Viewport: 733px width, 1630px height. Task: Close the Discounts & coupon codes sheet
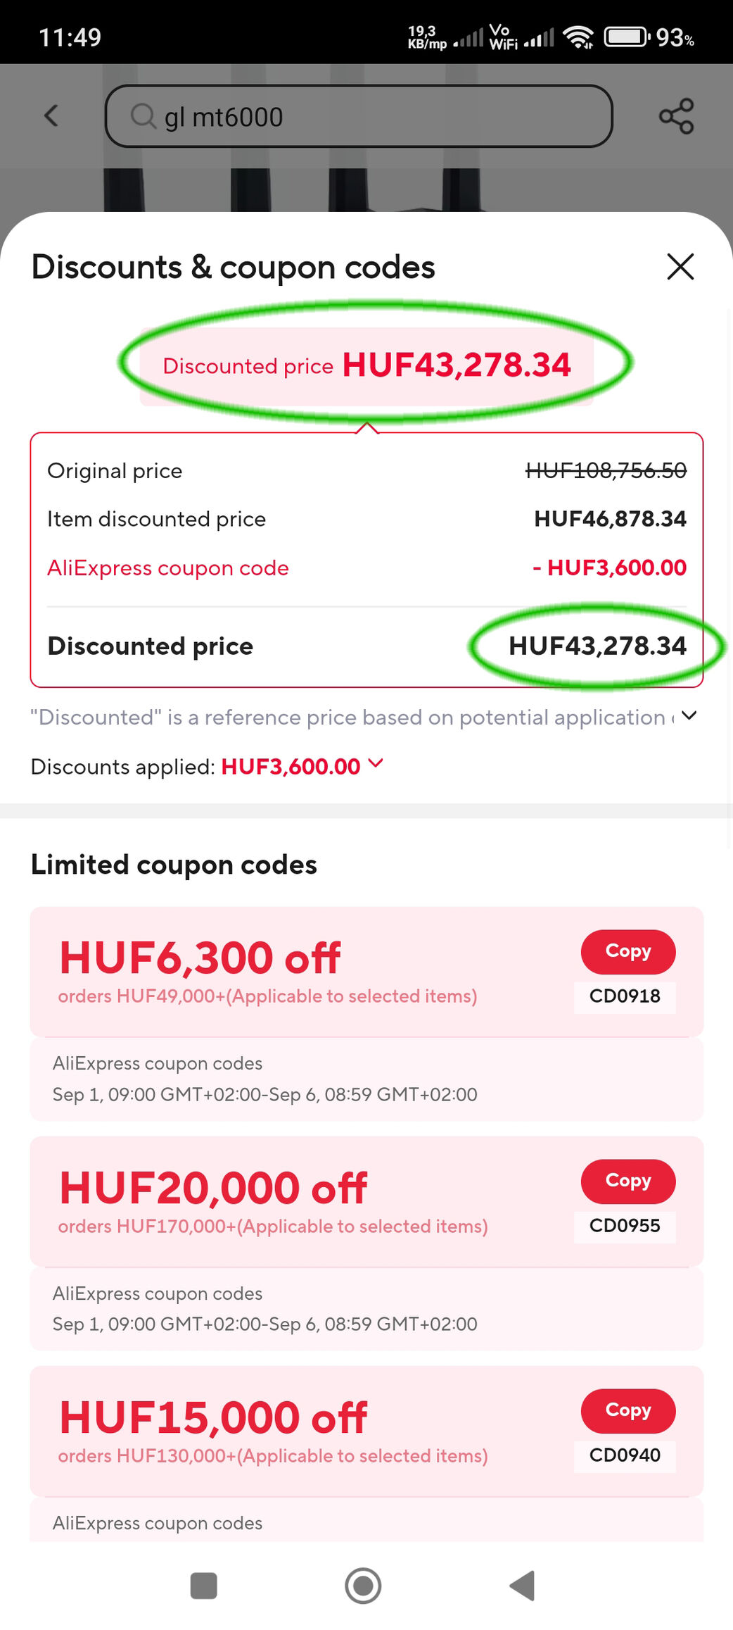(x=680, y=267)
